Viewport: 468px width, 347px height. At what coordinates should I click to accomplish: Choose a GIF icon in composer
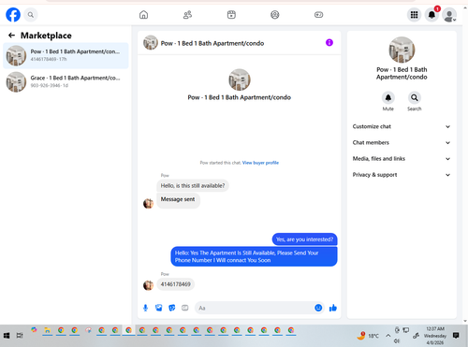pos(185,308)
